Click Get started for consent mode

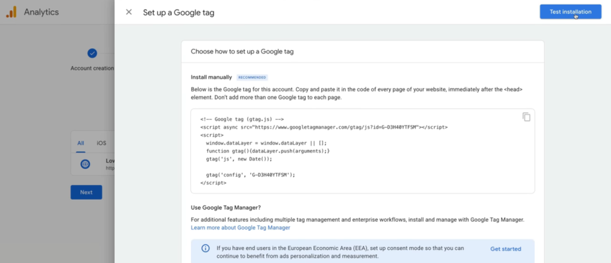[x=505, y=249]
